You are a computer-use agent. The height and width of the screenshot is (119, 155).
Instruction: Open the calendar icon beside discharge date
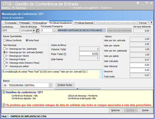(x=38, y=31)
